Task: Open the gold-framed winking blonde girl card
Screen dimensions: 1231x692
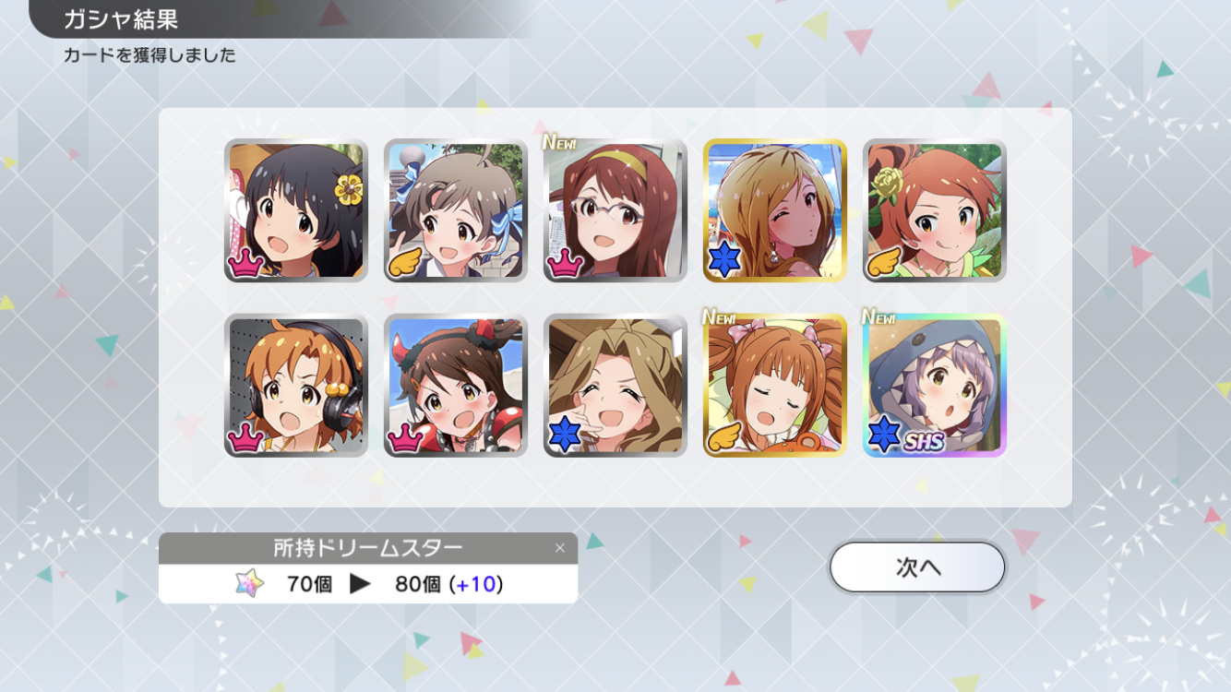Action: (775, 210)
